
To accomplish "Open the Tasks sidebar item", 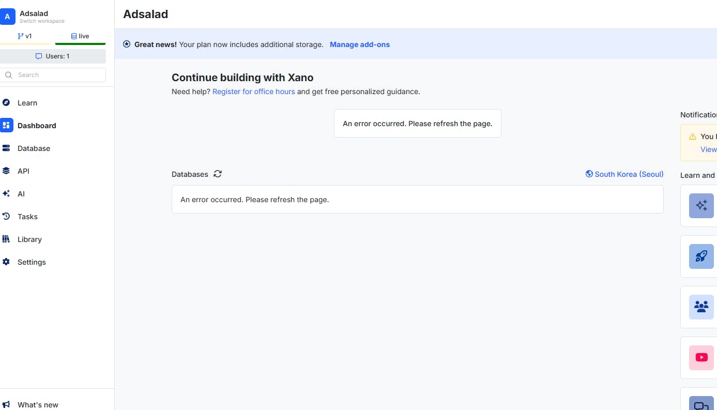I will (27, 217).
